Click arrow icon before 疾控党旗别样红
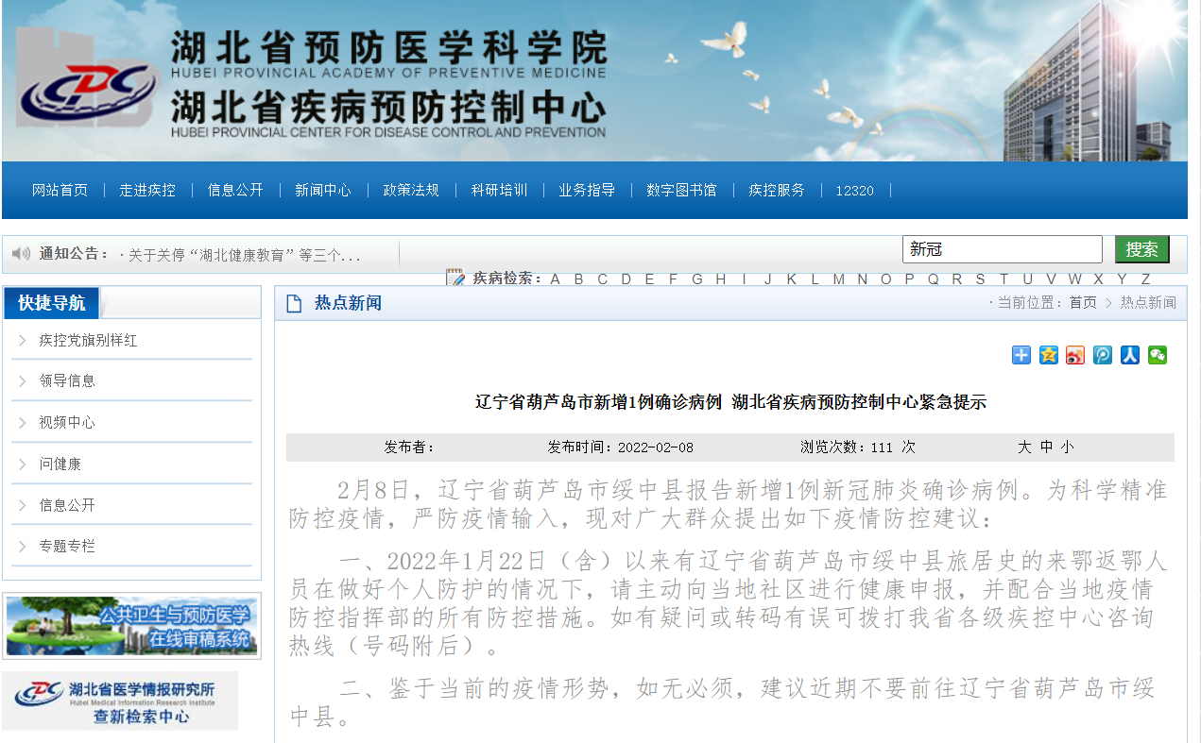The image size is (1201, 743). (x=23, y=340)
